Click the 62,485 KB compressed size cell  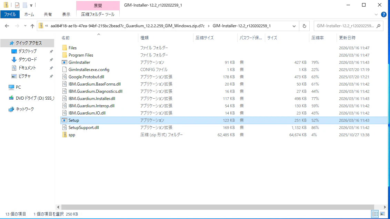pyautogui.click(x=226, y=135)
